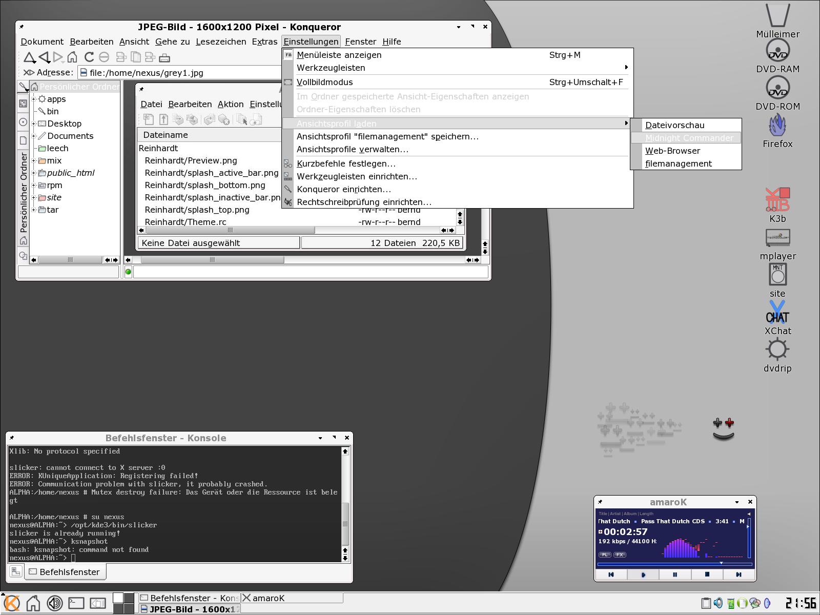Click the Adresse location input field
This screenshot has width=820, height=615.
point(179,73)
